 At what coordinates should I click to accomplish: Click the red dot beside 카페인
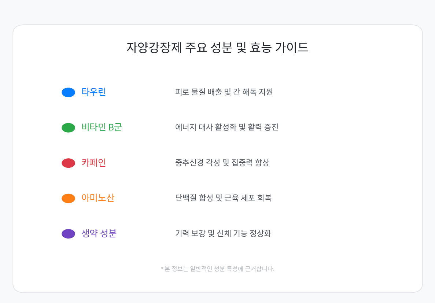pos(69,163)
